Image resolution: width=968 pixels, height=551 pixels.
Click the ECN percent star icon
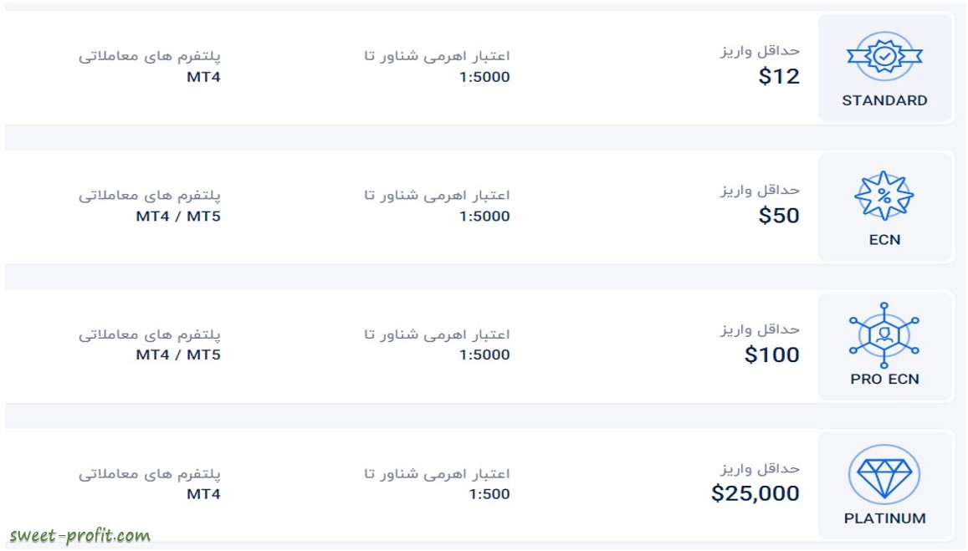(884, 196)
